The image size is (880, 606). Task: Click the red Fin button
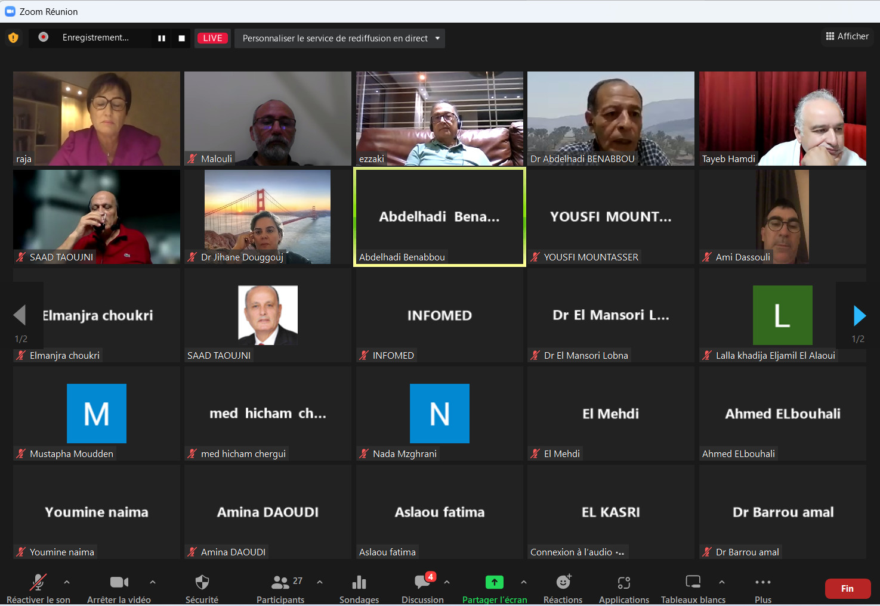click(847, 589)
